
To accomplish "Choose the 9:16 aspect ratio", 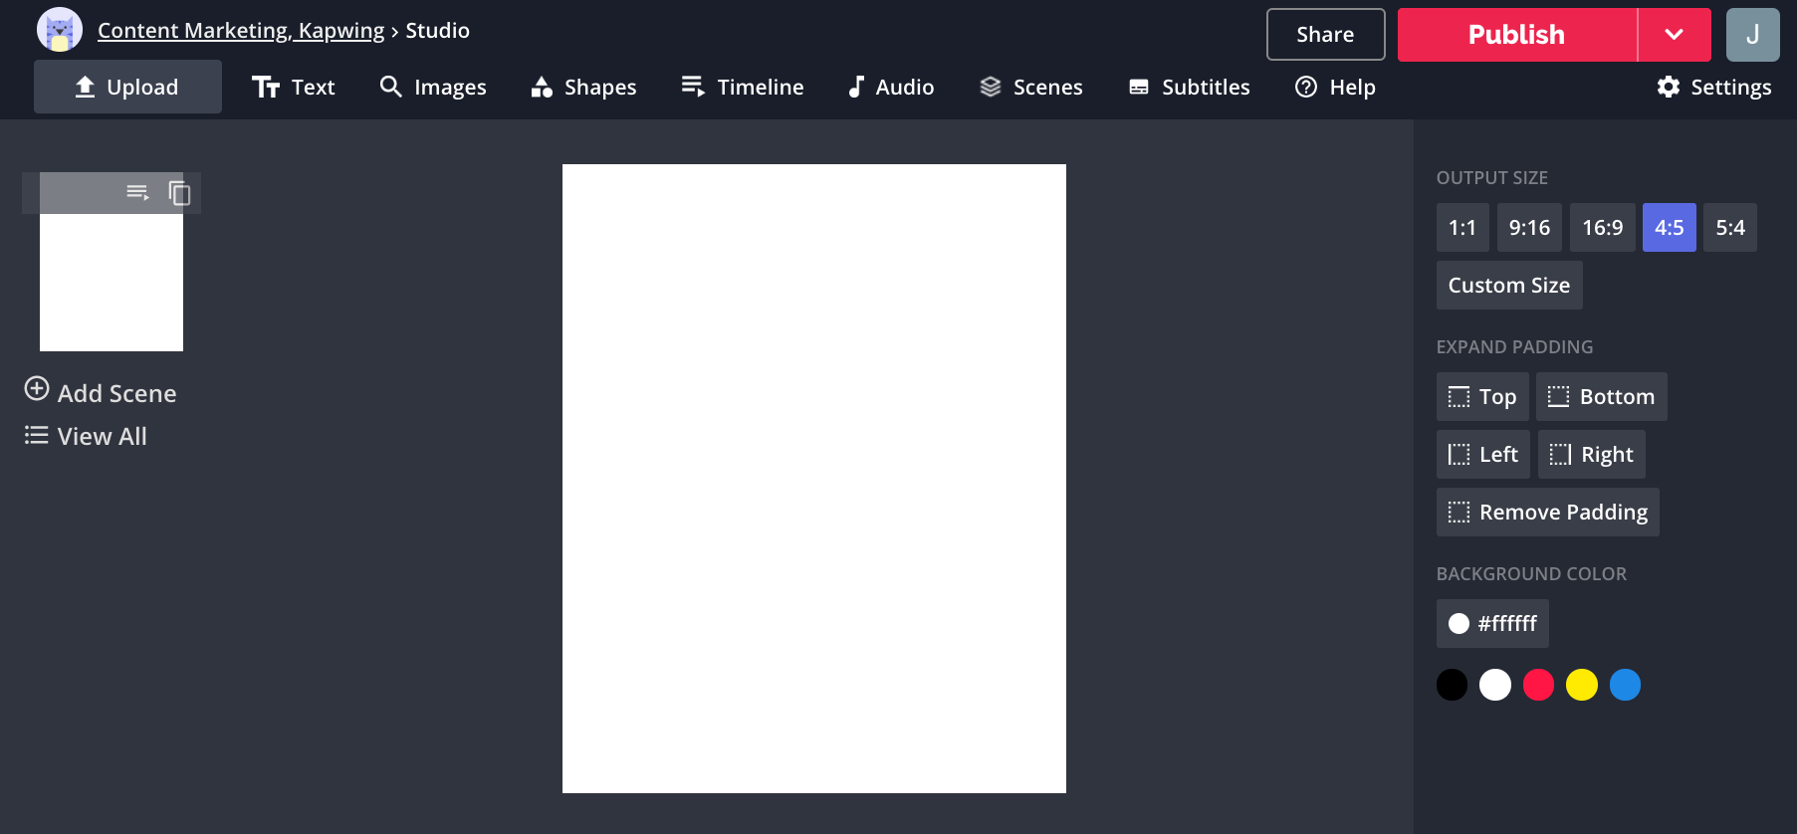I will [x=1528, y=228].
